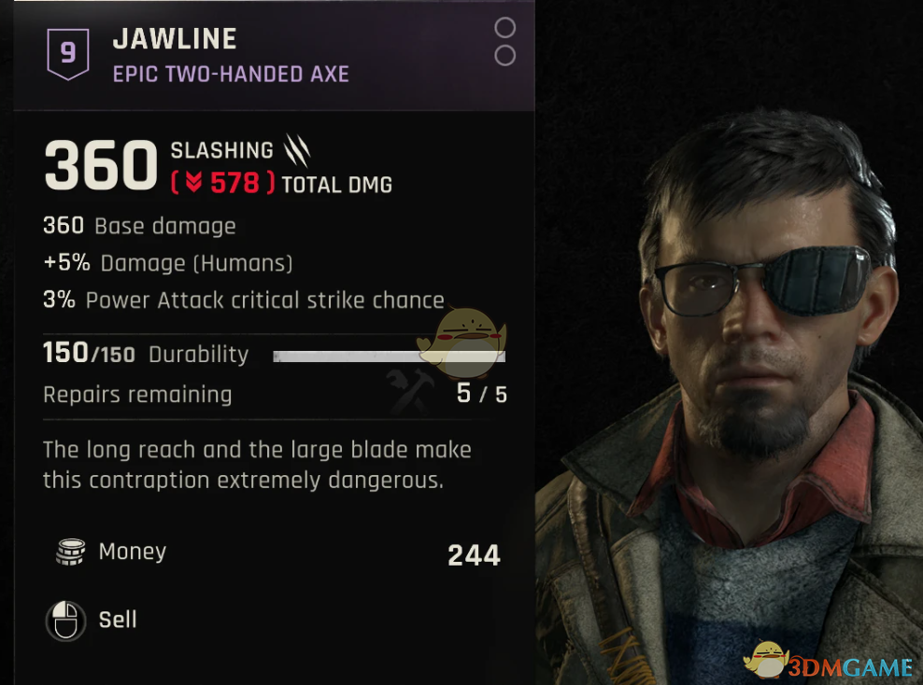923x685 pixels.
Task: Open the 3DMGAME watermark link
Action: 850,667
